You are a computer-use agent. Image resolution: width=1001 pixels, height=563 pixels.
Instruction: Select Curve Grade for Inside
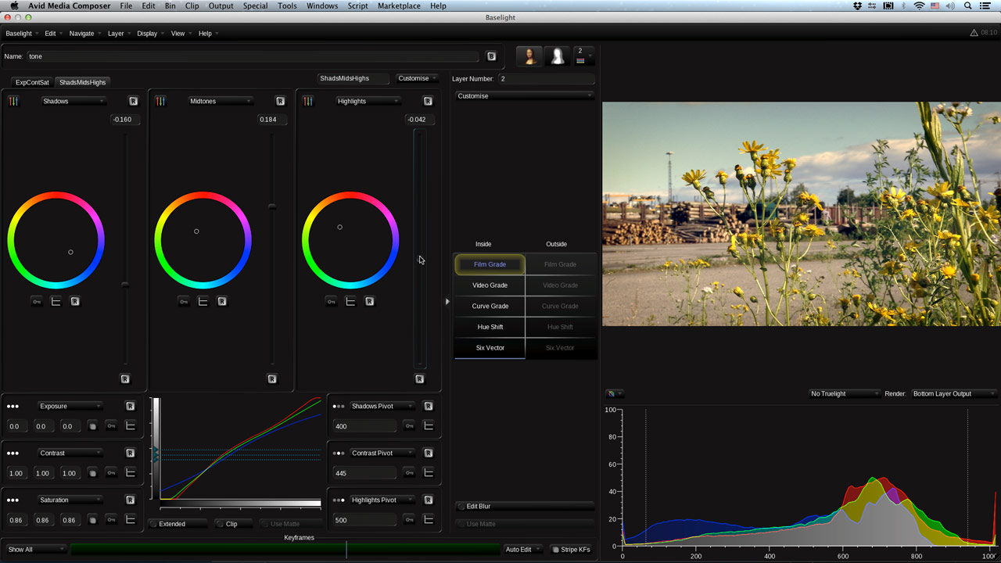pos(490,306)
